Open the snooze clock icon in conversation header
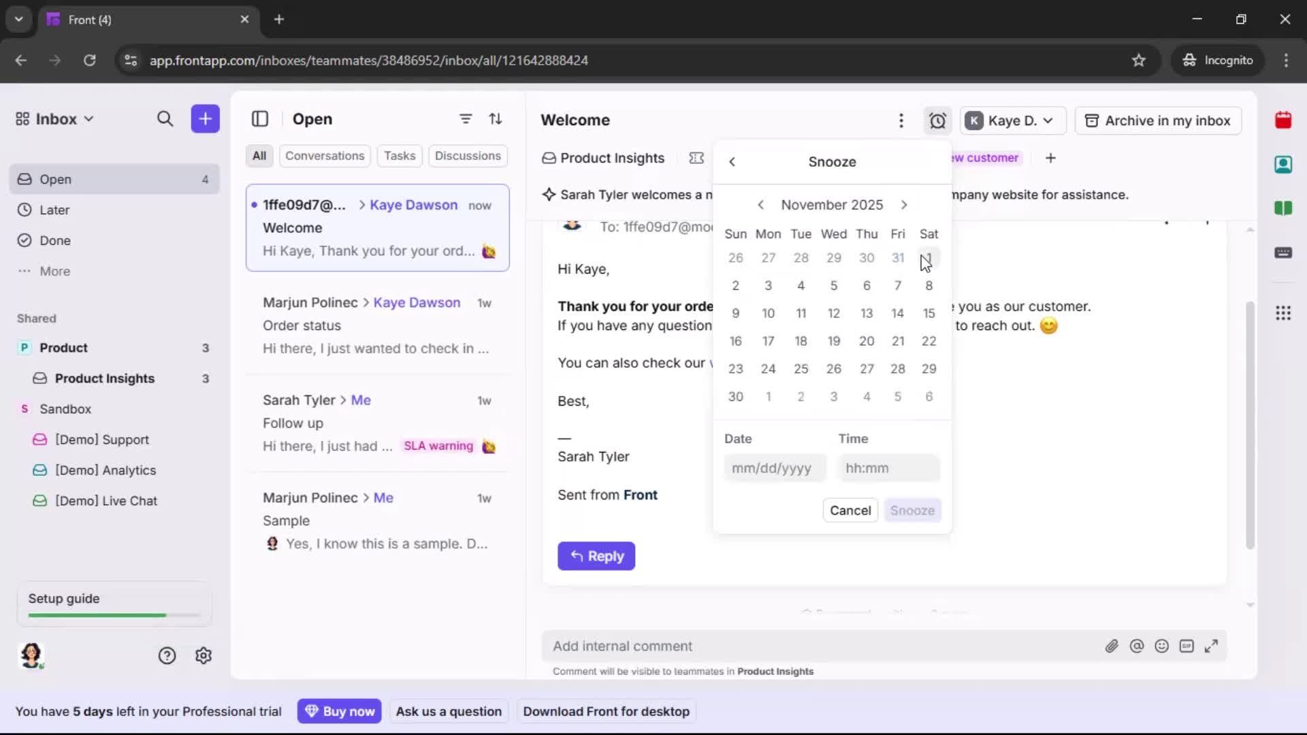The width and height of the screenshot is (1307, 735). [937, 120]
